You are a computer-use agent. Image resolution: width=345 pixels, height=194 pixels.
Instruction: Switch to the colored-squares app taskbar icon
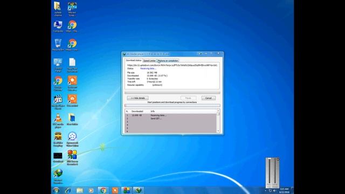coord(127,190)
